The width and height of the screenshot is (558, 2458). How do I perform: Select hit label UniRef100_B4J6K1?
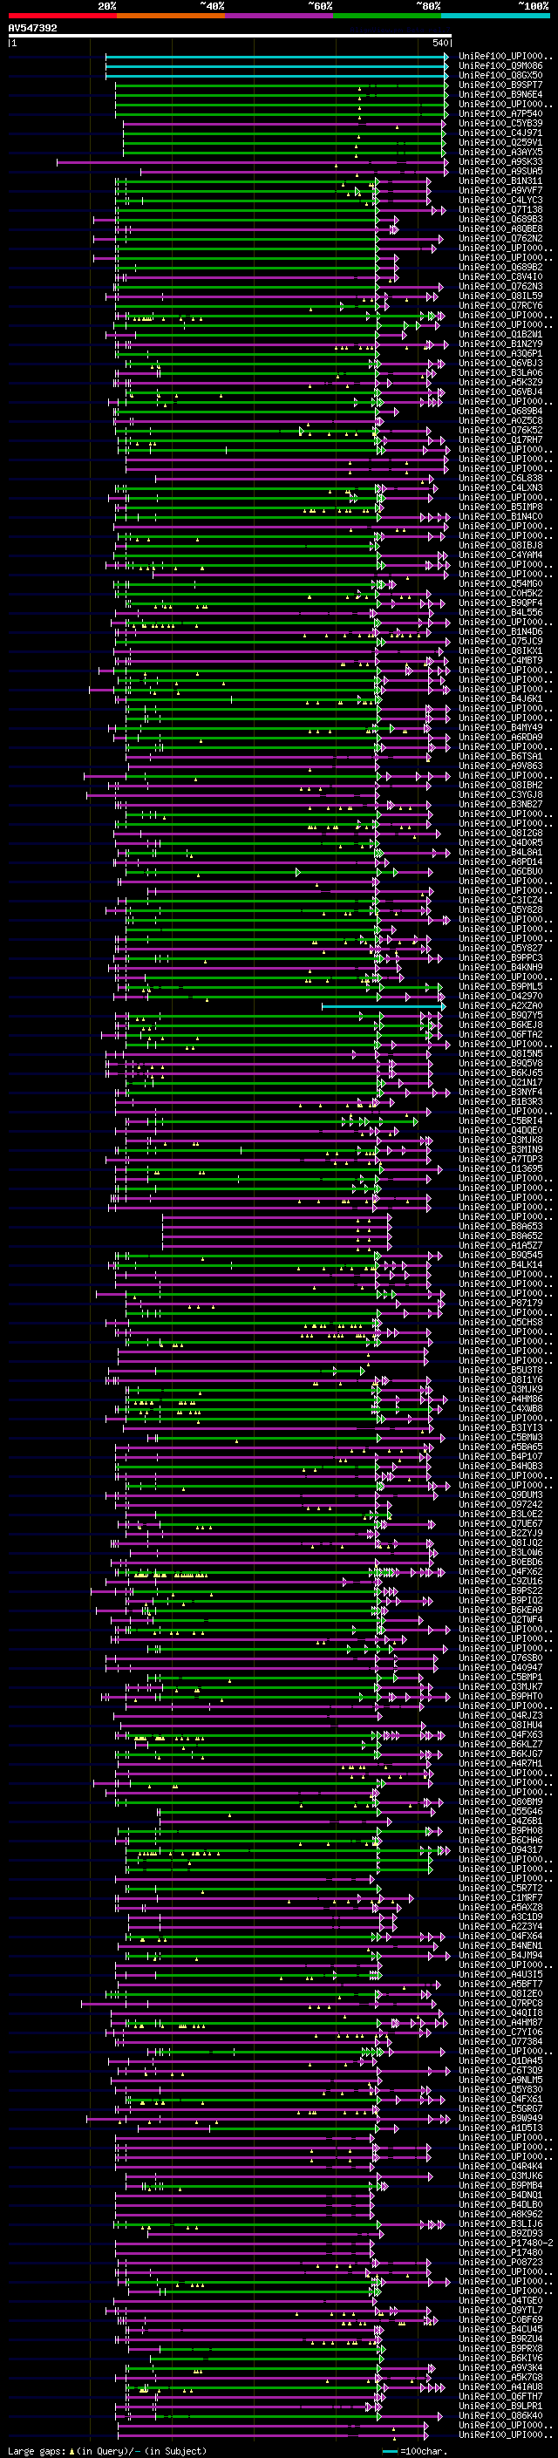pyautogui.click(x=500, y=698)
